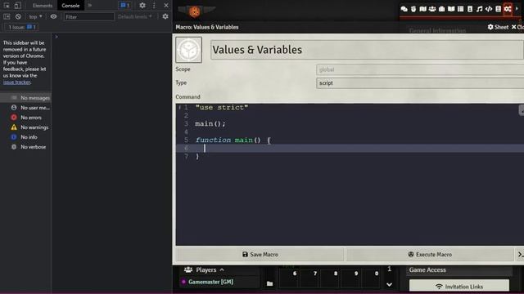Clear the console icon
The width and height of the screenshot is (524, 294).
[18, 16]
